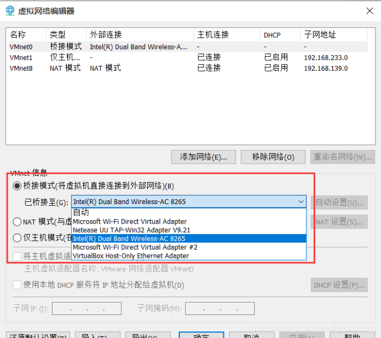Choose VirtualBox Host-Only Ethernet Adapter option
Screen dimensions: 381x338
pyautogui.click(x=189, y=256)
